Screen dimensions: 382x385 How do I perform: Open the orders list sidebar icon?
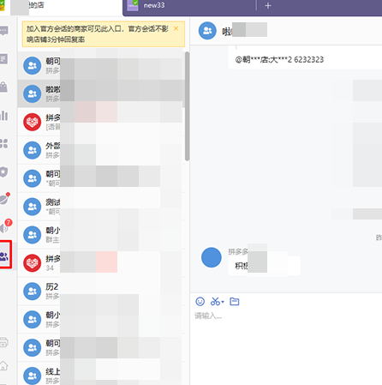[3, 59]
